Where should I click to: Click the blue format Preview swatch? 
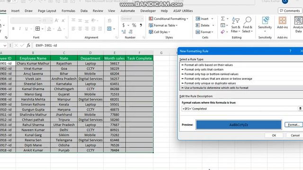(x=239, y=125)
